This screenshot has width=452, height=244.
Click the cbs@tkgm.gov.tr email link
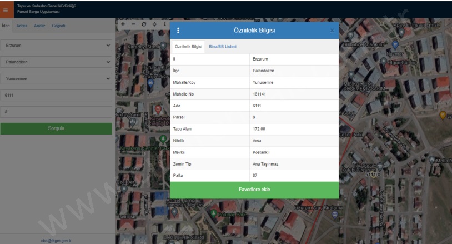click(56, 241)
